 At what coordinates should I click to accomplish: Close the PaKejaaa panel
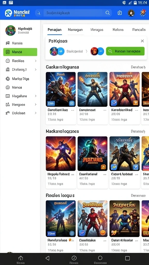[143, 41]
